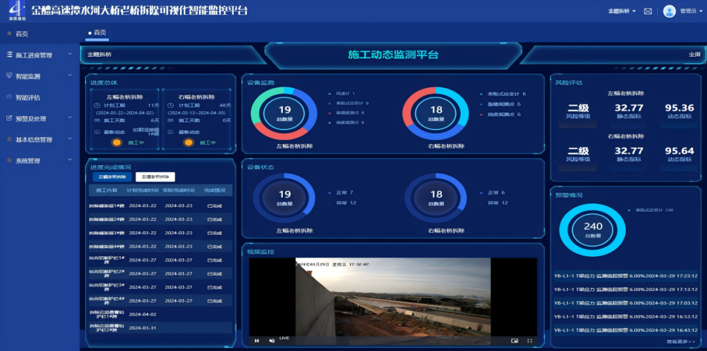Image resolution: width=707 pixels, height=351 pixels.
Task: Enable picture-in-picture on the video player
Action: click(514, 341)
